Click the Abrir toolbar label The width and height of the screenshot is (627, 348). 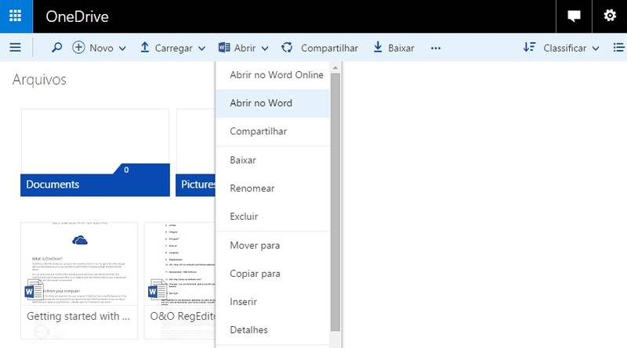tap(245, 48)
